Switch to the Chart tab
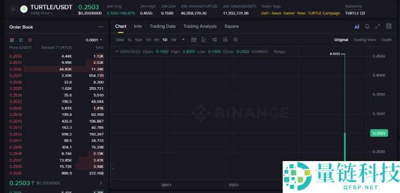The image size is (400, 193). [121, 26]
